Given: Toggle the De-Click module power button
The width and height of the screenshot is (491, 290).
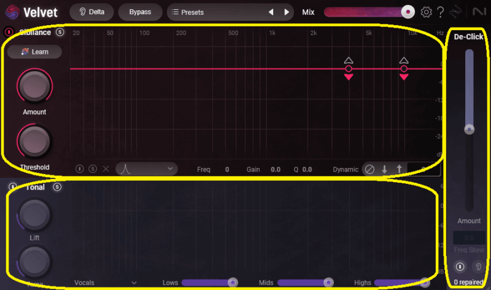Looking at the screenshot, I should click(x=459, y=267).
